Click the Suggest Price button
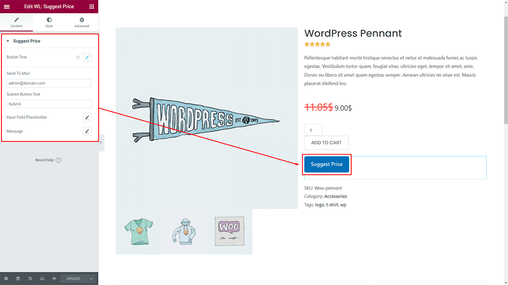This screenshot has height=285, width=508. coord(327,164)
